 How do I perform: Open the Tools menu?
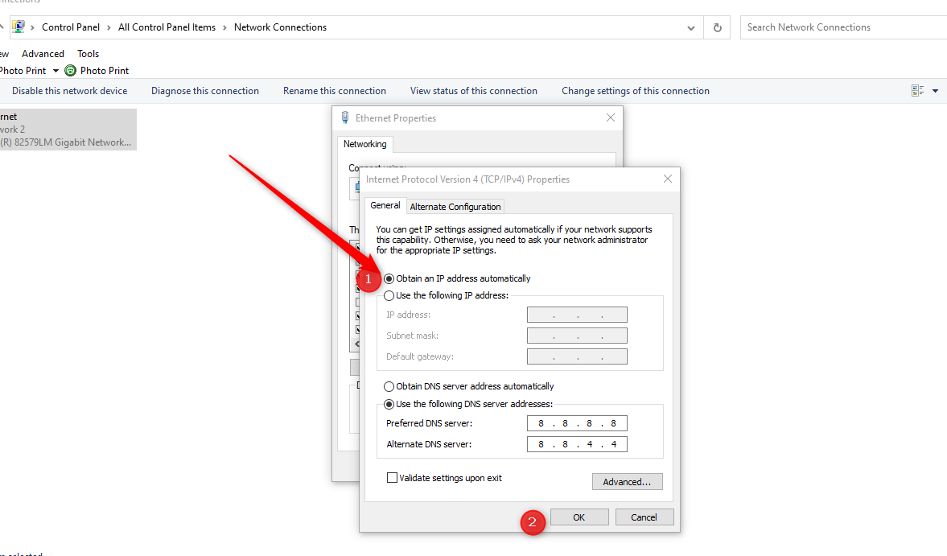[88, 54]
